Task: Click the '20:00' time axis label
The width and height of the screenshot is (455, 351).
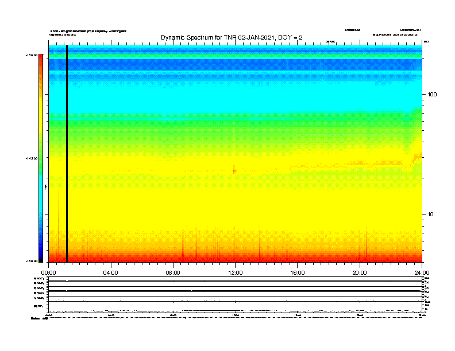Action: 360,273
